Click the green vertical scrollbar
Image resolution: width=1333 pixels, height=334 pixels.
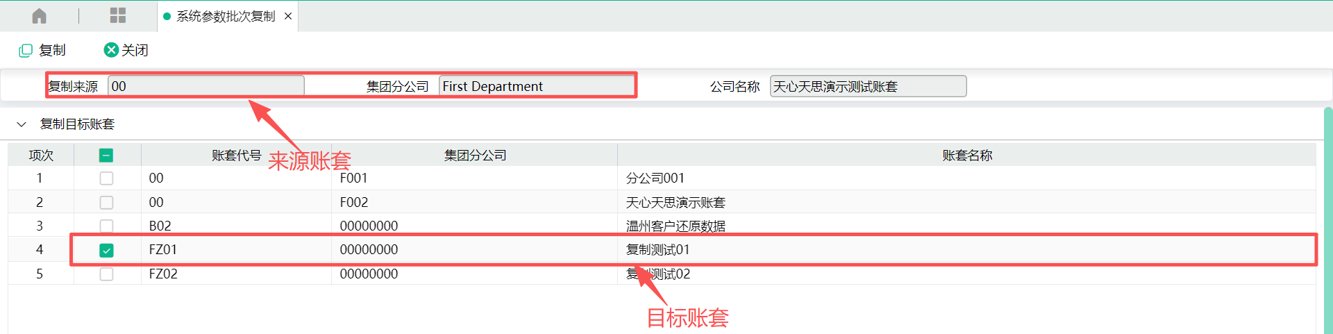click(1328, 220)
